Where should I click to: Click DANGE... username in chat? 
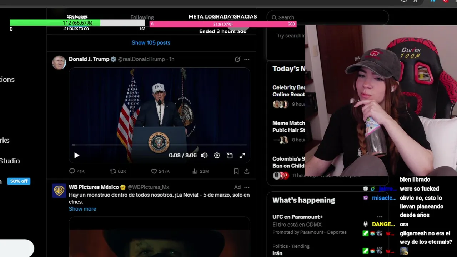click(383, 224)
